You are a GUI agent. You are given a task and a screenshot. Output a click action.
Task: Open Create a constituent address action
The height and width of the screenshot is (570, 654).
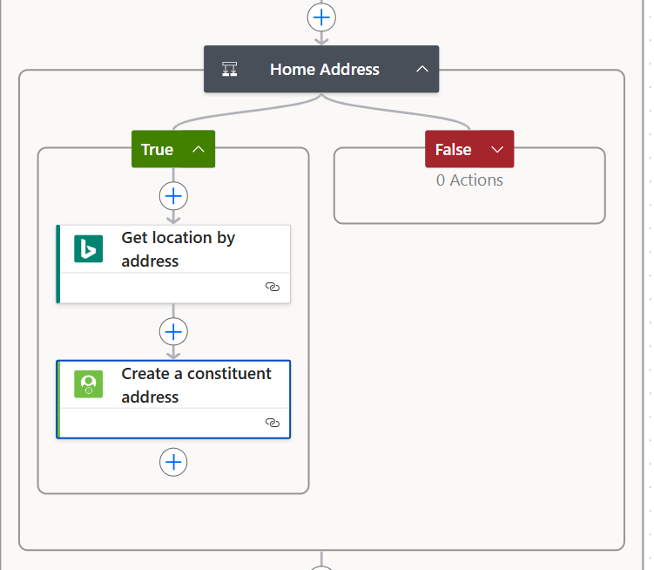[x=173, y=399]
